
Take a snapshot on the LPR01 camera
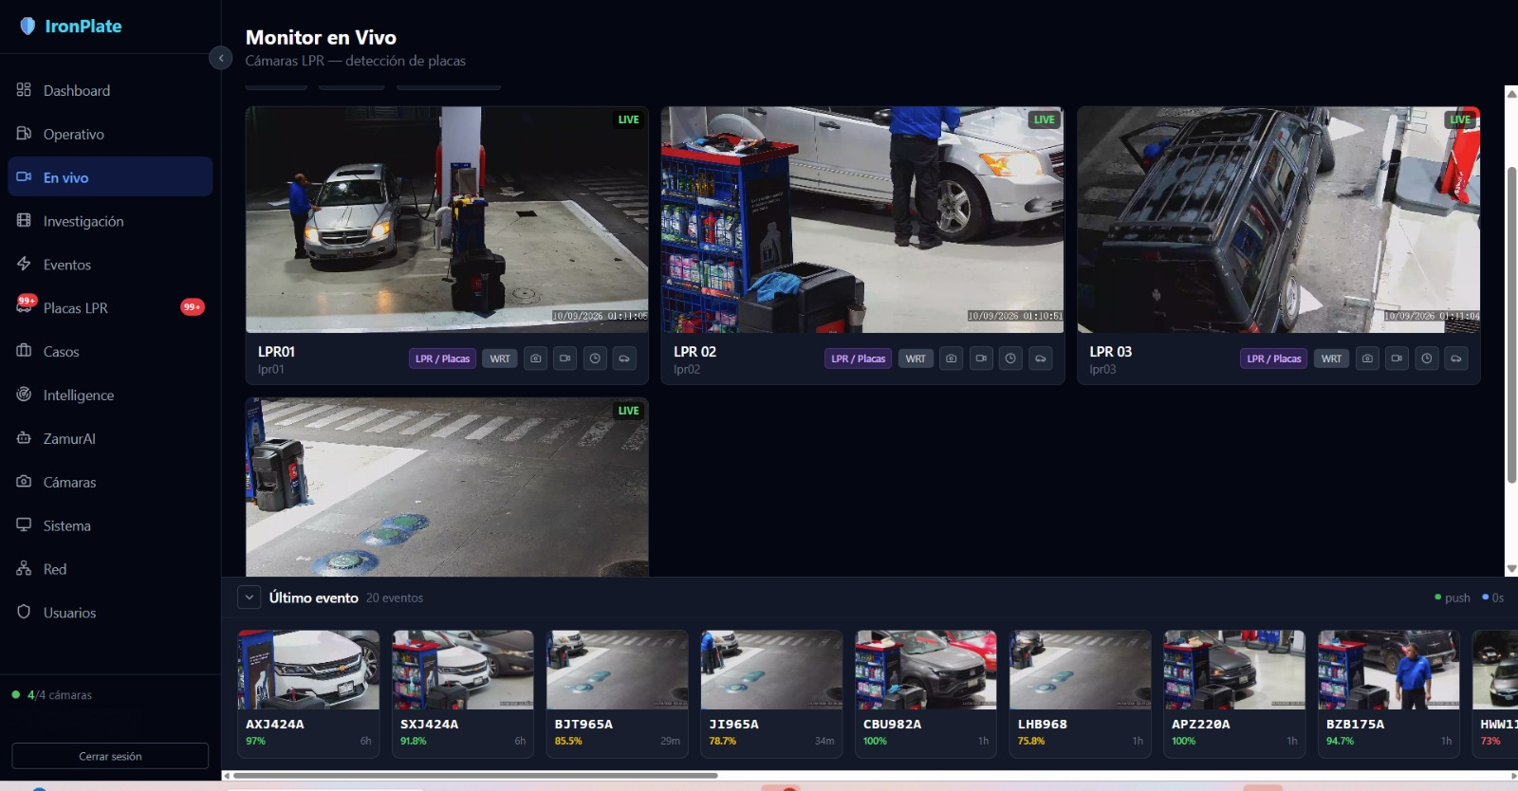coord(536,359)
